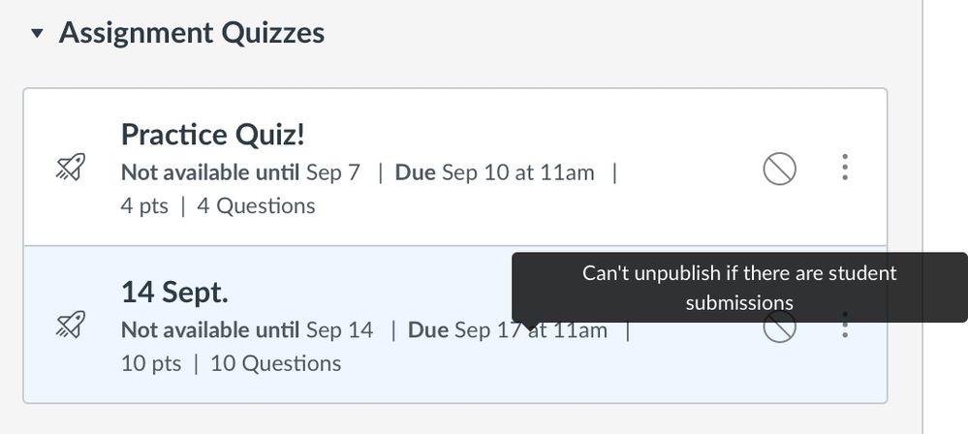Click the "10 Questions" count label
The height and width of the screenshot is (434, 968).
tap(275, 363)
